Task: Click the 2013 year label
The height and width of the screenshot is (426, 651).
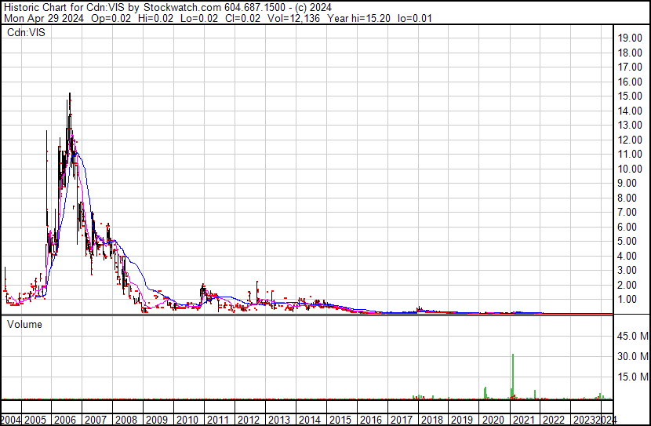Action: coord(279,420)
